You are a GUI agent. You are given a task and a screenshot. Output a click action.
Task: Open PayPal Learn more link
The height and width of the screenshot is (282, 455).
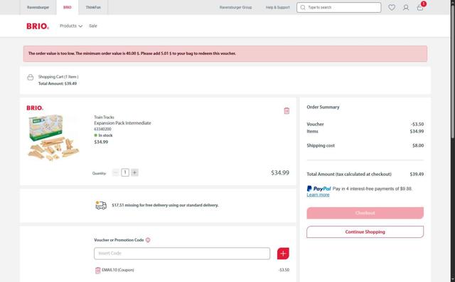click(x=318, y=195)
